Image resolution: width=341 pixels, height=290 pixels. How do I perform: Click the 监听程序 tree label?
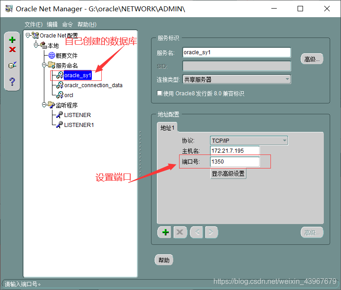(66, 105)
